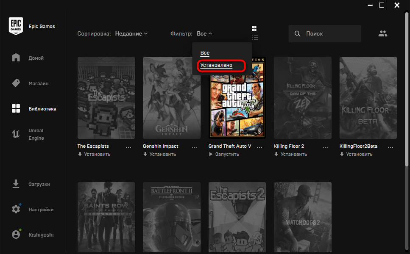Open options dots for The Escapists
The height and width of the screenshot is (254, 410).
pos(128,147)
